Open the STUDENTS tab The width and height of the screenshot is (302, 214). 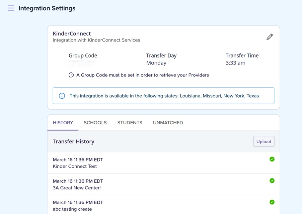(x=130, y=123)
